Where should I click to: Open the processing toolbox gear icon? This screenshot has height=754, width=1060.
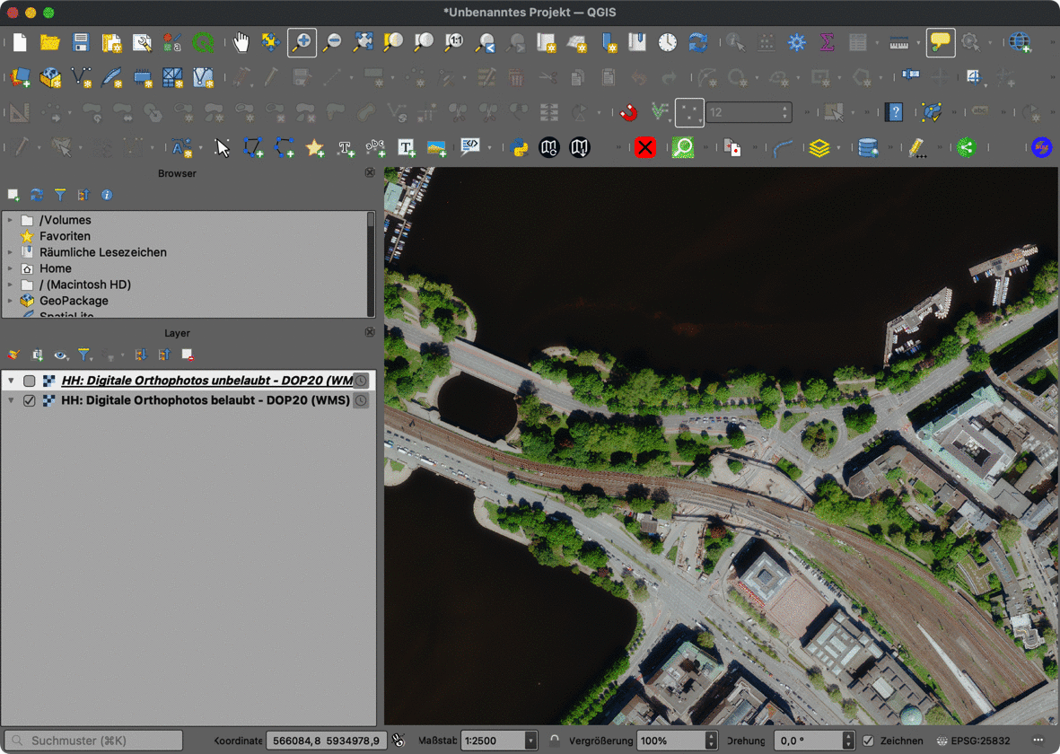point(796,42)
